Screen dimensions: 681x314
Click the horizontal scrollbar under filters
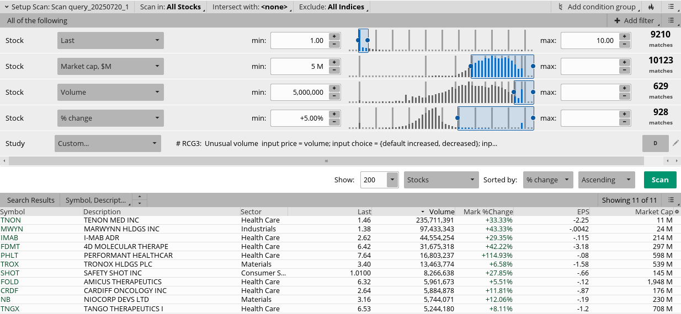point(326,161)
